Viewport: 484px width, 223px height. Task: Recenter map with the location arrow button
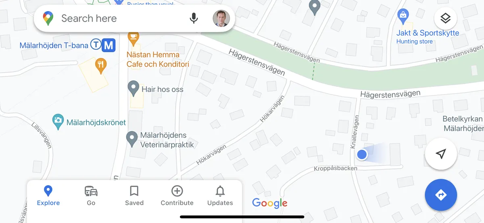(441, 154)
